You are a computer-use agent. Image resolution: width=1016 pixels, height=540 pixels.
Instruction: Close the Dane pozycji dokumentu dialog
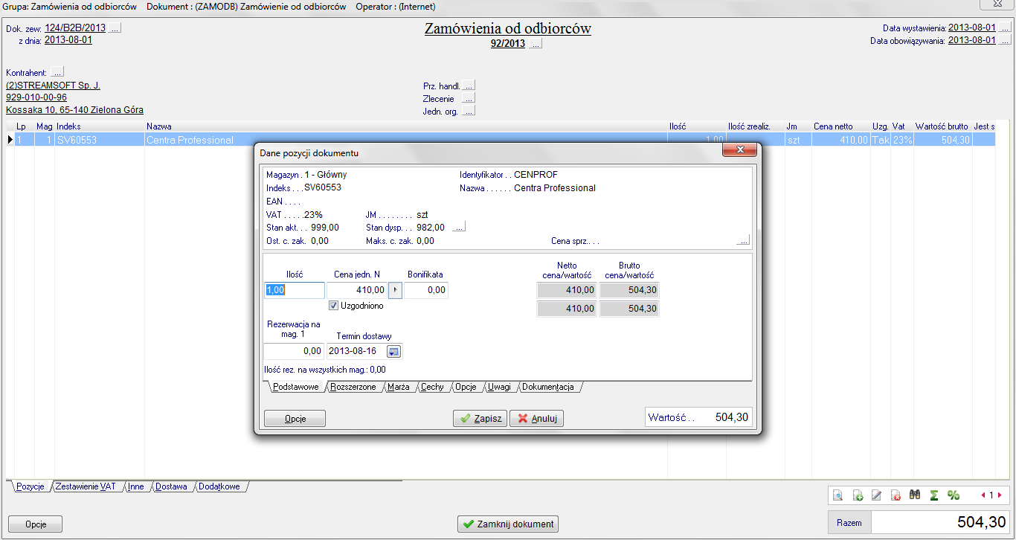click(x=741, y=150)
